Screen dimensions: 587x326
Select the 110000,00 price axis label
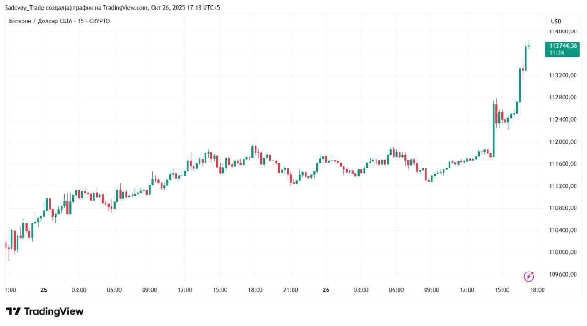(x=562, y=252)
